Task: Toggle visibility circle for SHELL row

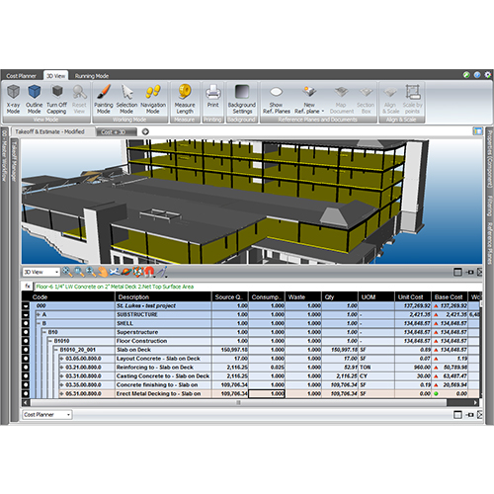Action: 26,323
